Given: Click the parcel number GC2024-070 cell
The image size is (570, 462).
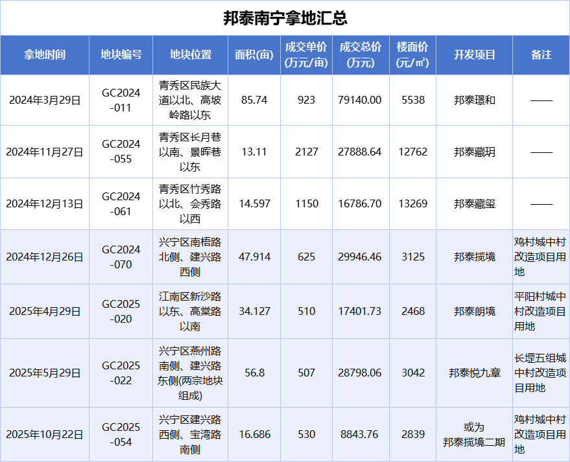Looking at the screenshot, I should click(x=121, y=257).
